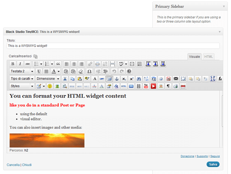The width and height of the screenshot is (231, 174).
Task: Expand the Styles dropdown
Action: (x=22, y=86)
